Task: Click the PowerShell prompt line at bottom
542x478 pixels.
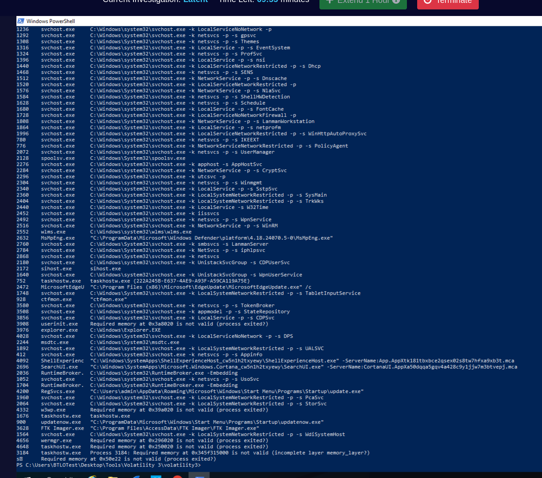Action: 109,465
